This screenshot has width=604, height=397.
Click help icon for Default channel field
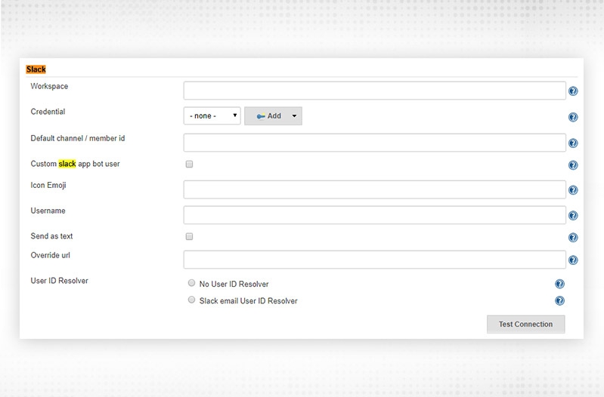point(573,143)
